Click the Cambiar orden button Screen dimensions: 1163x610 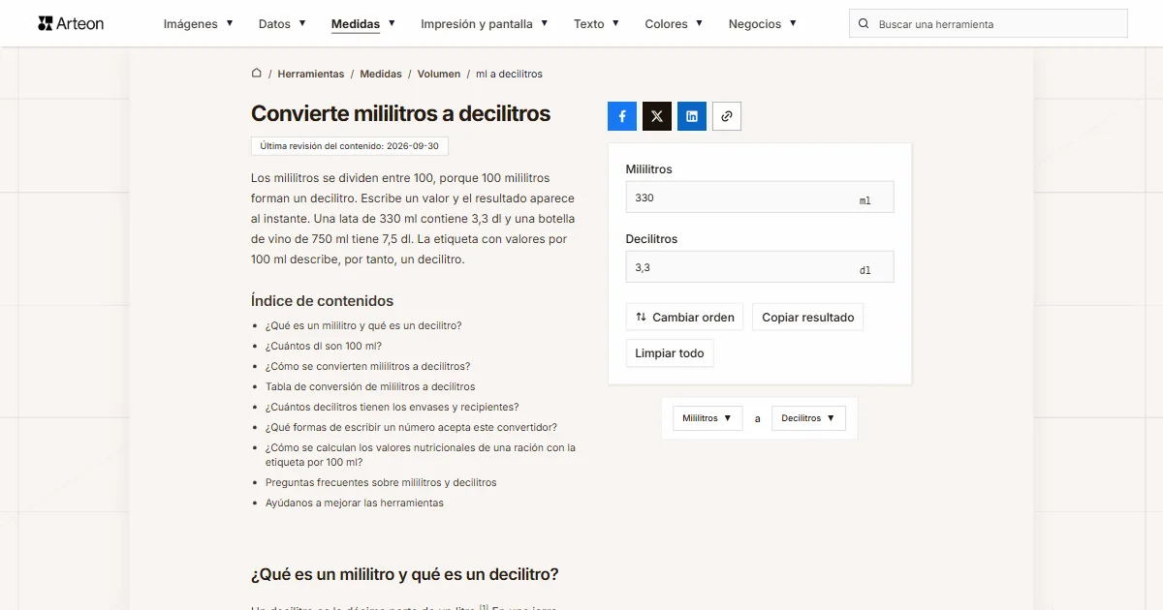coord(684,318)
